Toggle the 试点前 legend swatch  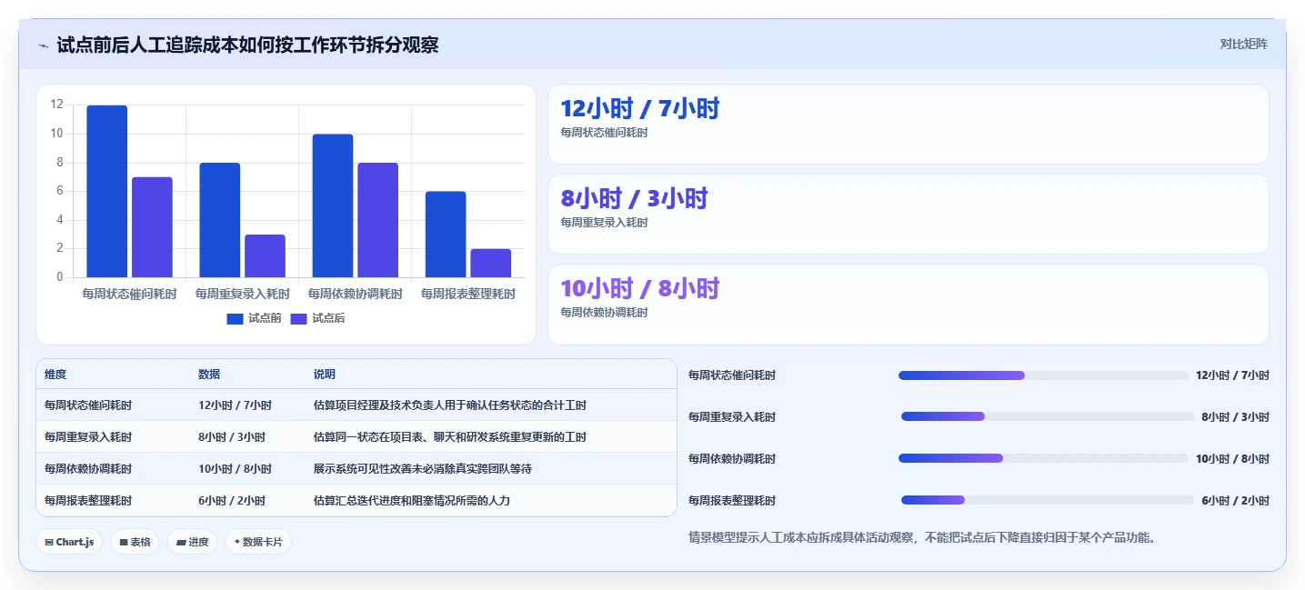point(236,318)
